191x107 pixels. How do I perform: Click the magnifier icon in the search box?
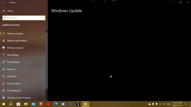pyautogui.click(x=43, y=18)
